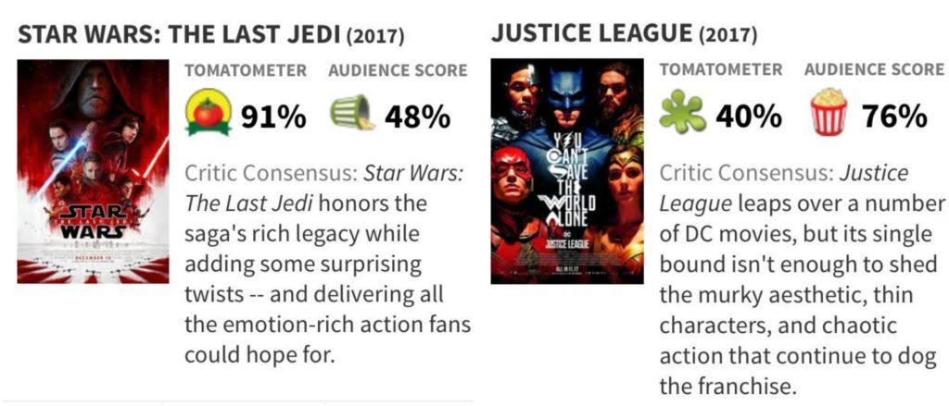Viewport: 949px width, 406px height.
Task: Open the Justice League movie poster
Action: tap(567, 171)
